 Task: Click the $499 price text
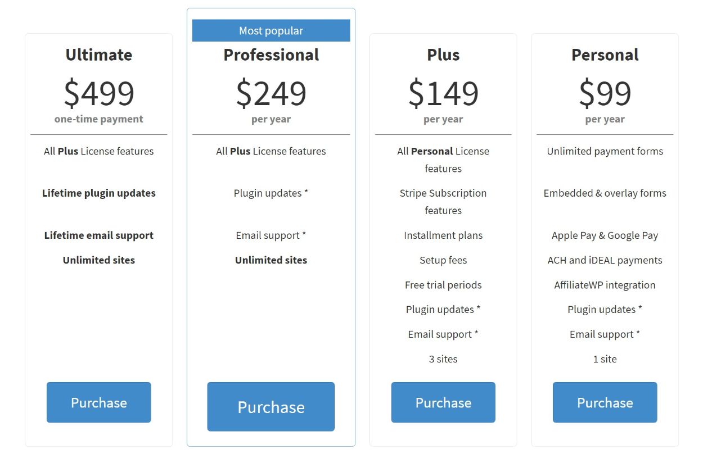coord(98,93)
